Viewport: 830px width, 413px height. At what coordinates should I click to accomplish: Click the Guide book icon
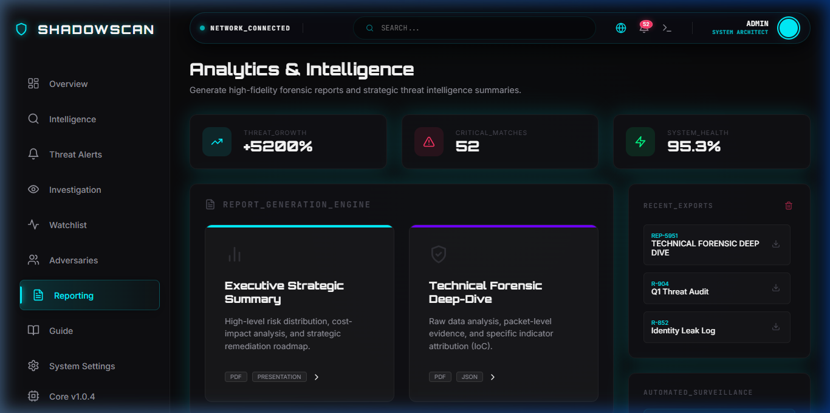point(33,331)
